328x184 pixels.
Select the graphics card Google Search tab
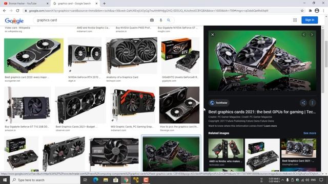click(74, 4)
